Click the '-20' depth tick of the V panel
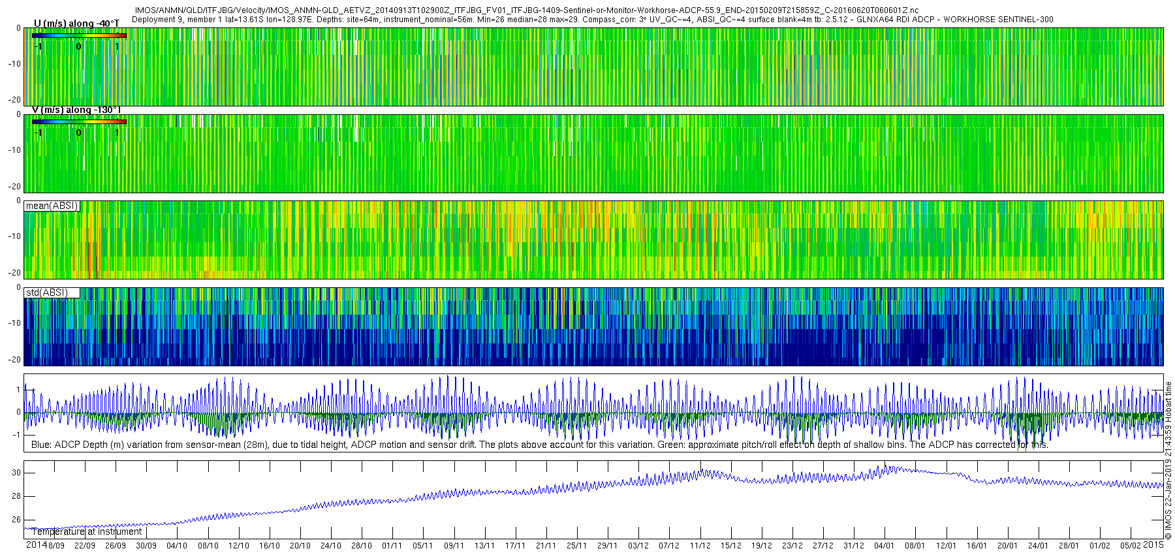The image size is (1175, 555). 14,187
